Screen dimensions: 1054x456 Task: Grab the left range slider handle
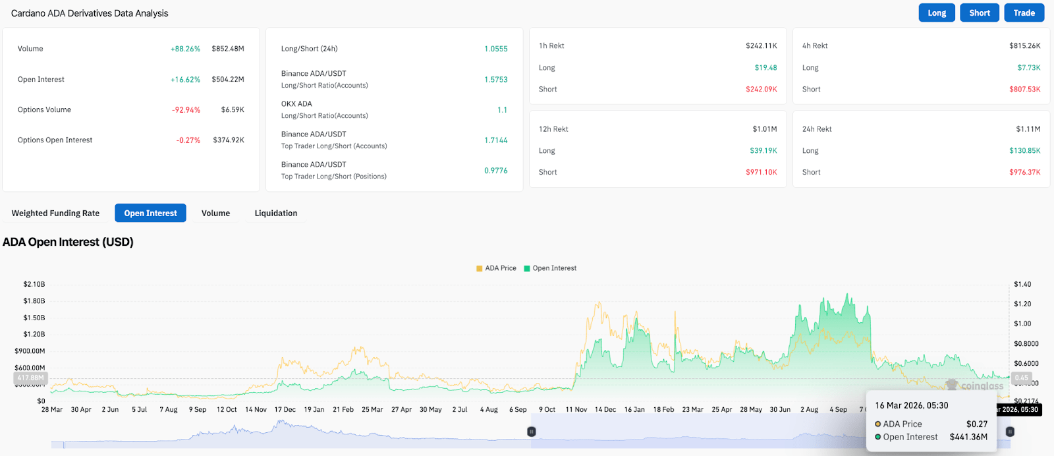tap(531, 432)
